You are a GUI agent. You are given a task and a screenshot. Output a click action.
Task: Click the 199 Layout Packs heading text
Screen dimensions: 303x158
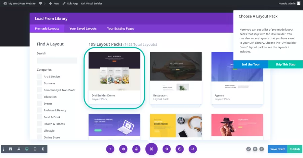[105, 44]
